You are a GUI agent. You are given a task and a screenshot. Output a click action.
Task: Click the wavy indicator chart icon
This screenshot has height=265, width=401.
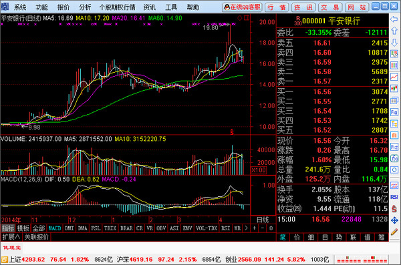(394, 186)
